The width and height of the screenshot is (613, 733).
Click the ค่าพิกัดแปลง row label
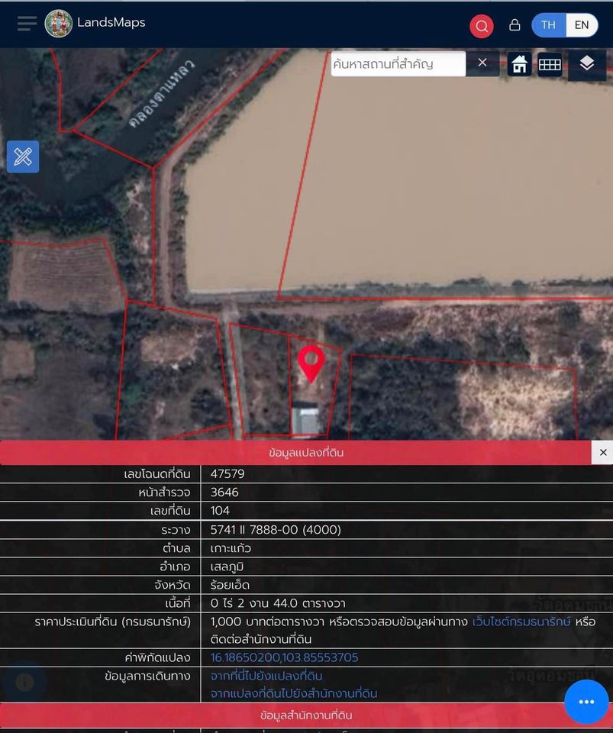pos(157,657)
